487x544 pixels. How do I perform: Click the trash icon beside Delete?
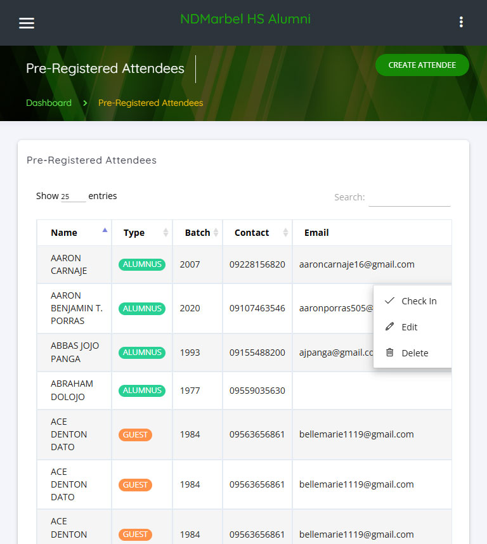[x=389, y=353]
